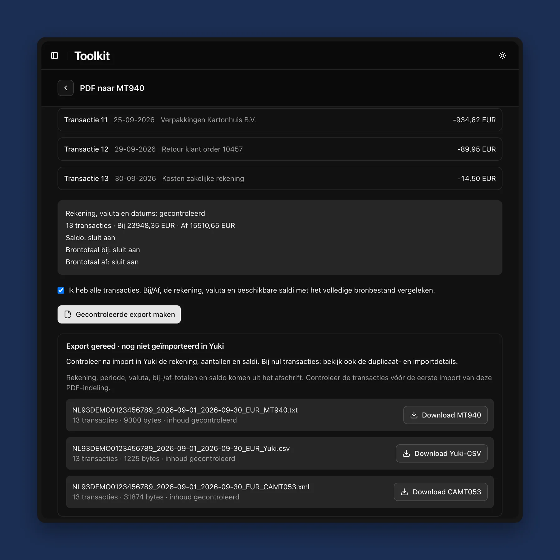Go back using the chevron button
Image resolution: width=560 pixels, height=560 pixels.
pyautogui.click(x=66, y=88)
